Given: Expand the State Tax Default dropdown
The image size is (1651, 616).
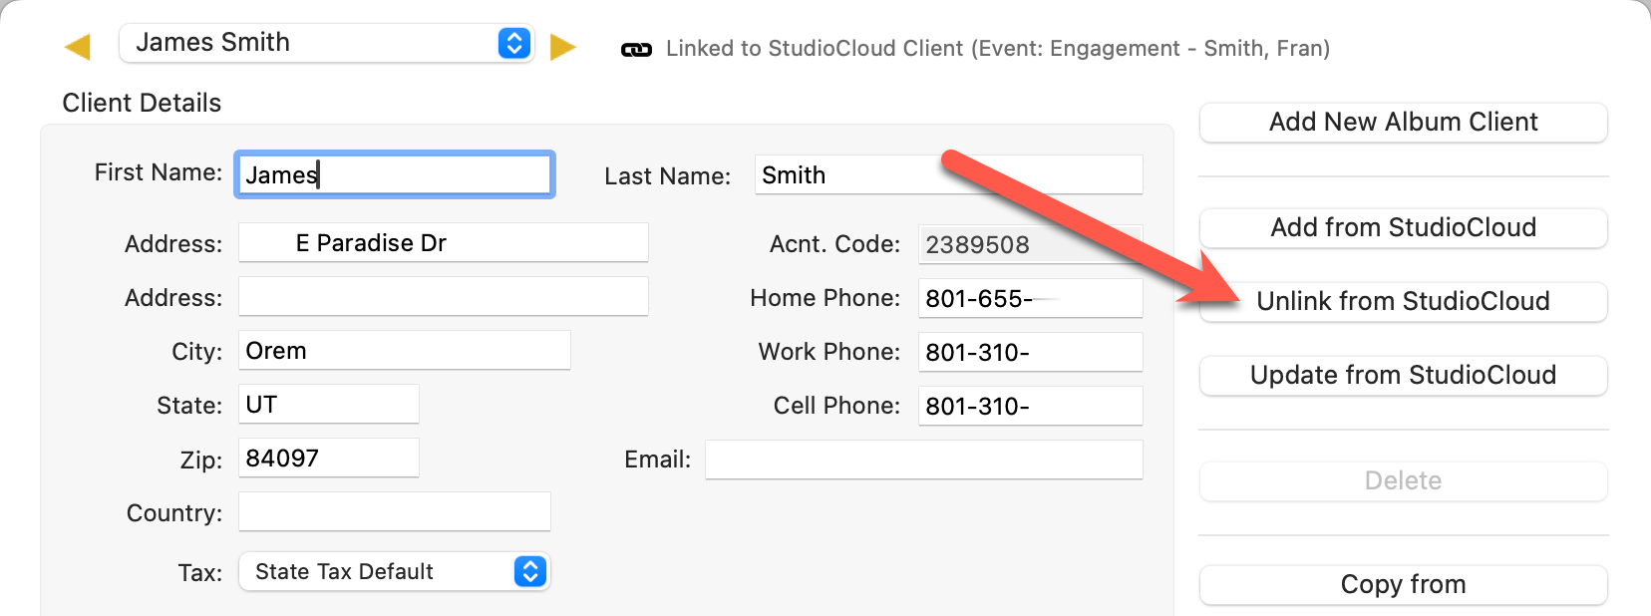Looking at the screenshot, I should [x=394, y=571].
